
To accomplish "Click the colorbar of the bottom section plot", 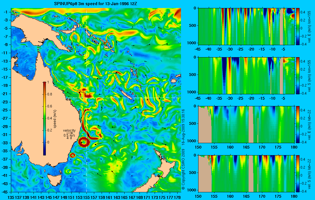I will point(298,173).
